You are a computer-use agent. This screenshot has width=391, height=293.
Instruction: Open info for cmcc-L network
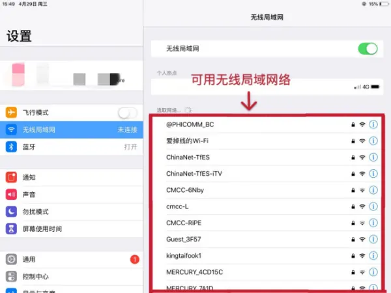(373, 206)
